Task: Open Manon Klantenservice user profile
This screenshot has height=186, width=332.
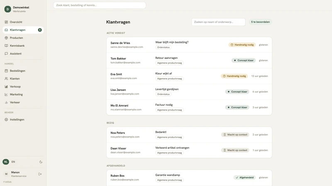Action: point(19,174)
